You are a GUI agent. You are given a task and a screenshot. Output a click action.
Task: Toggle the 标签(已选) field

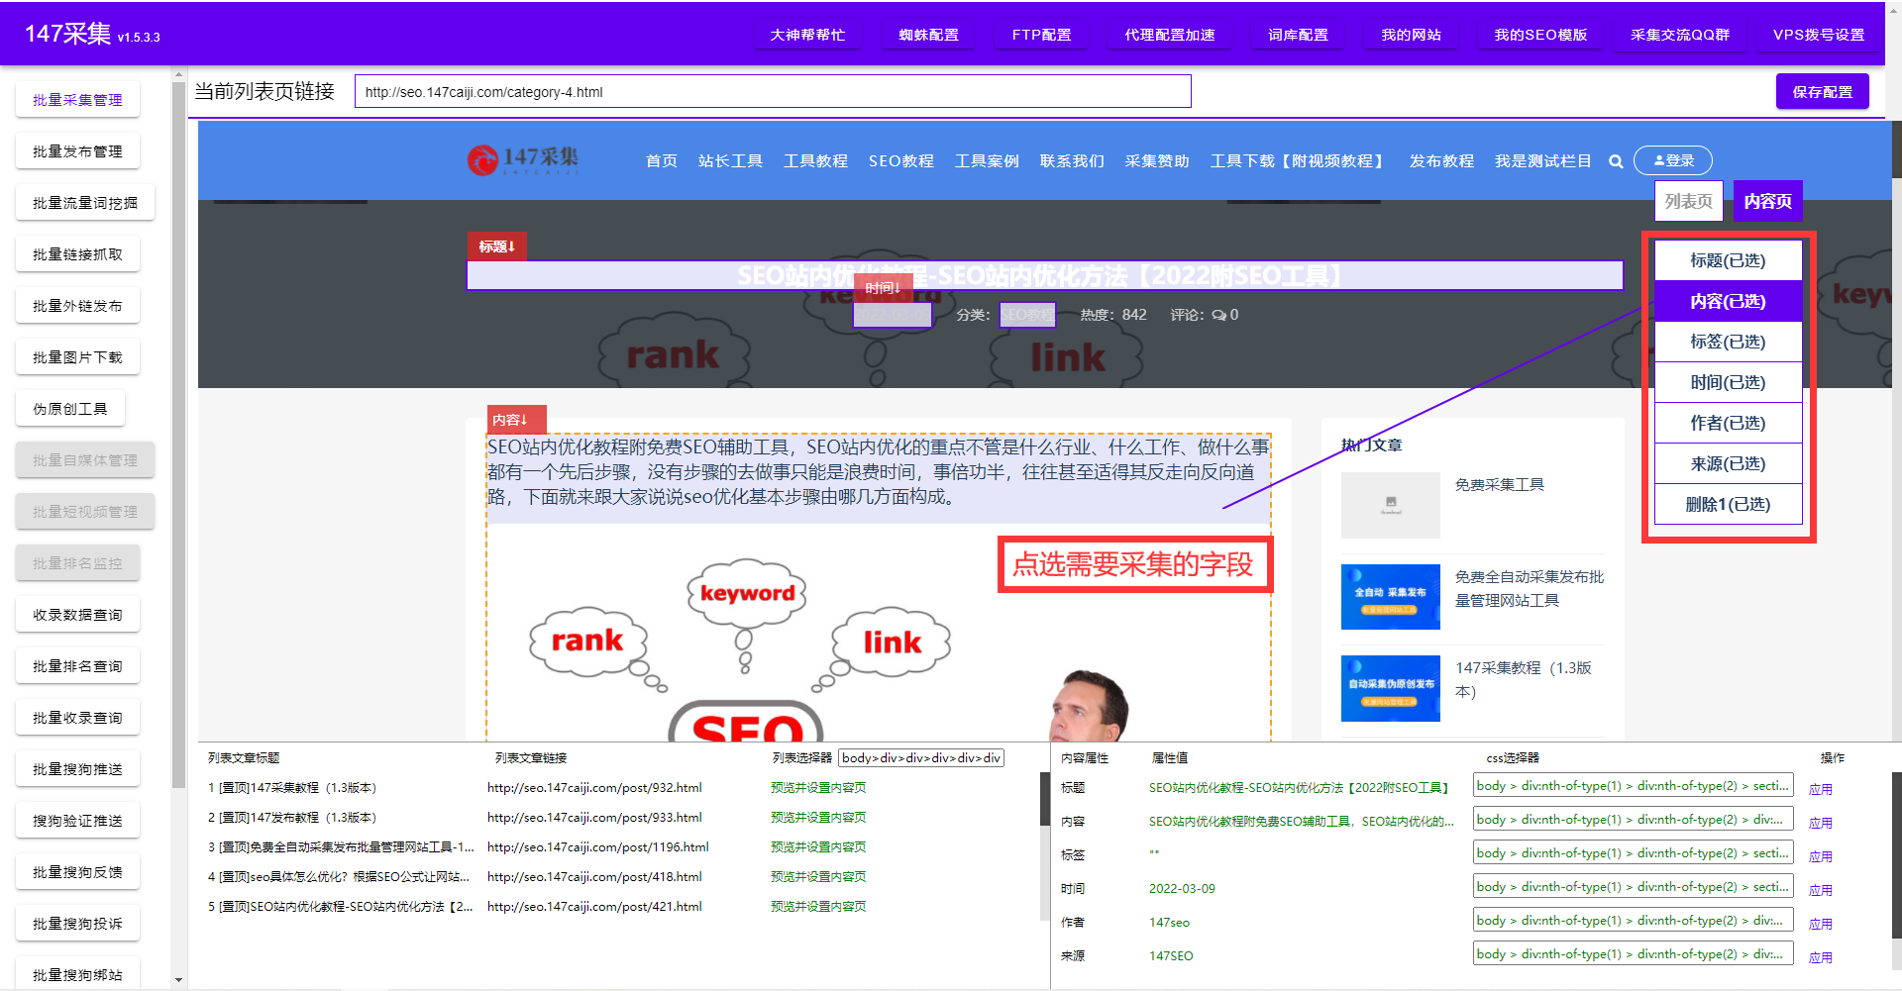(x=1728, y=342)
